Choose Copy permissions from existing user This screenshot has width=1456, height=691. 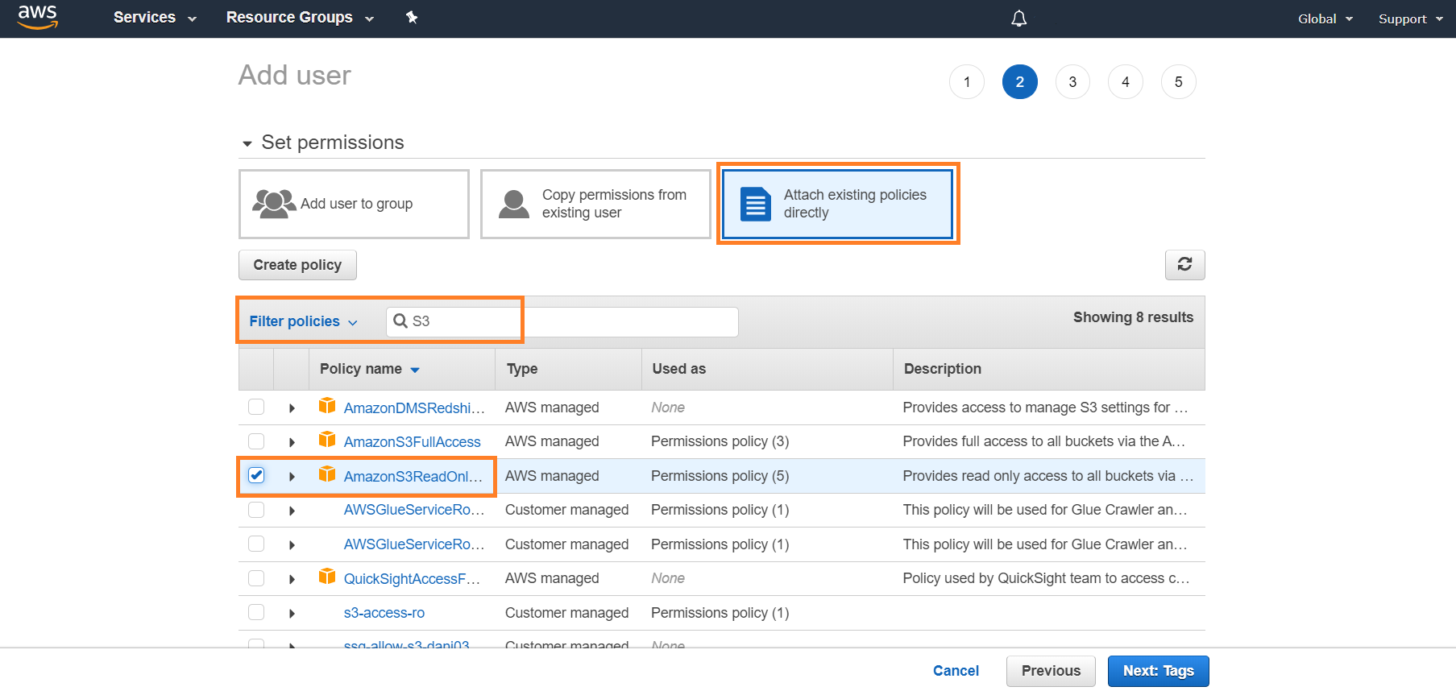[x=595, y=204]
